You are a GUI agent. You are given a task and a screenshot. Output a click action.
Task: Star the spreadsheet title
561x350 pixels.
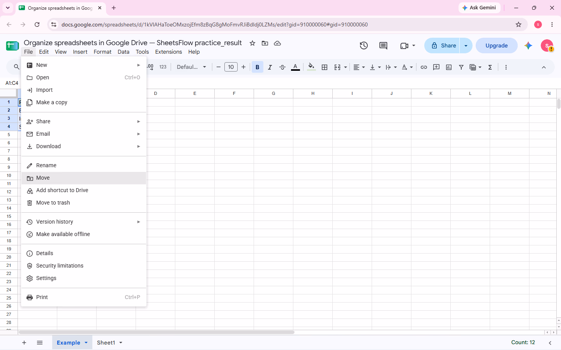pos(252,43)
